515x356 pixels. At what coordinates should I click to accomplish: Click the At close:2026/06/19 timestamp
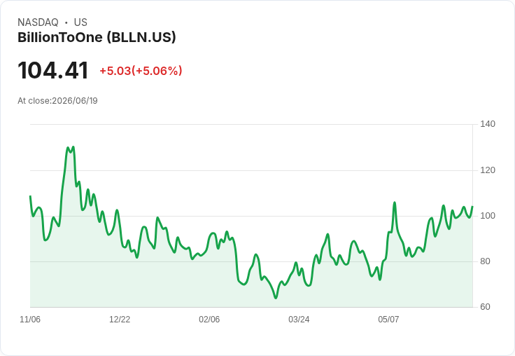57,101
